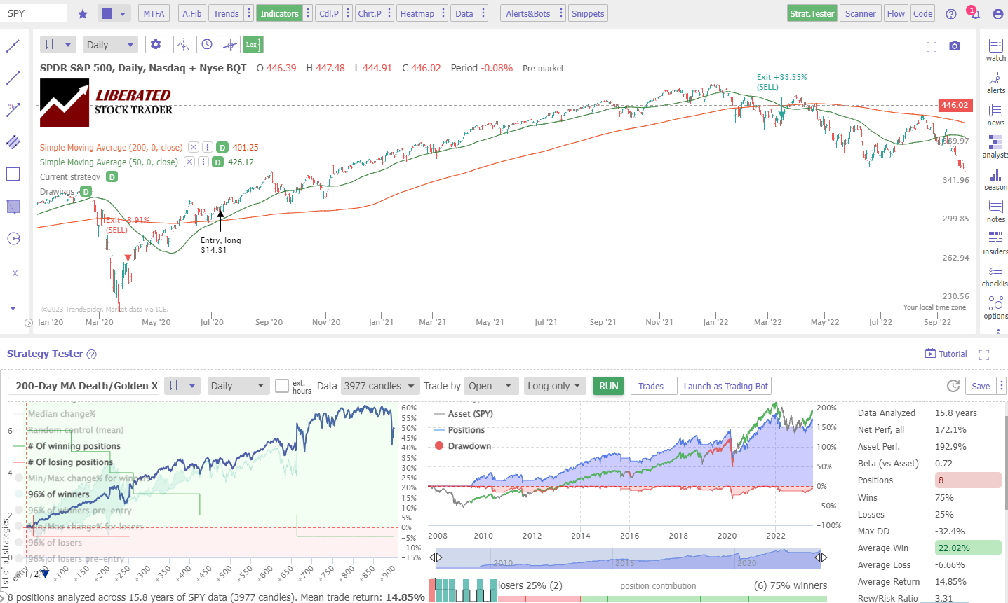The width and height of the screenshot is (1008, 603).
Task: View Analysts ratings in right sidebar
Action: click(x=995, y=148)
